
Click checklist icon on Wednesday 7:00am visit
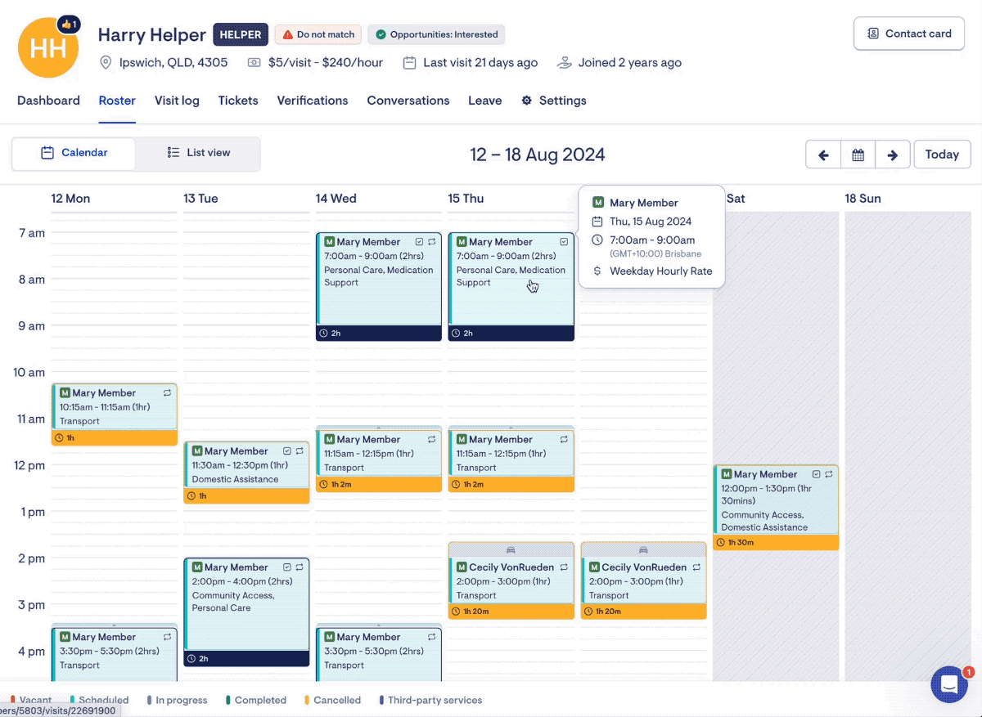coord(419,242)
